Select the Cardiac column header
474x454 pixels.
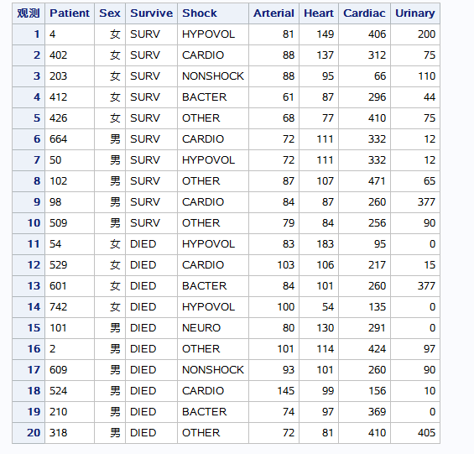365,13
